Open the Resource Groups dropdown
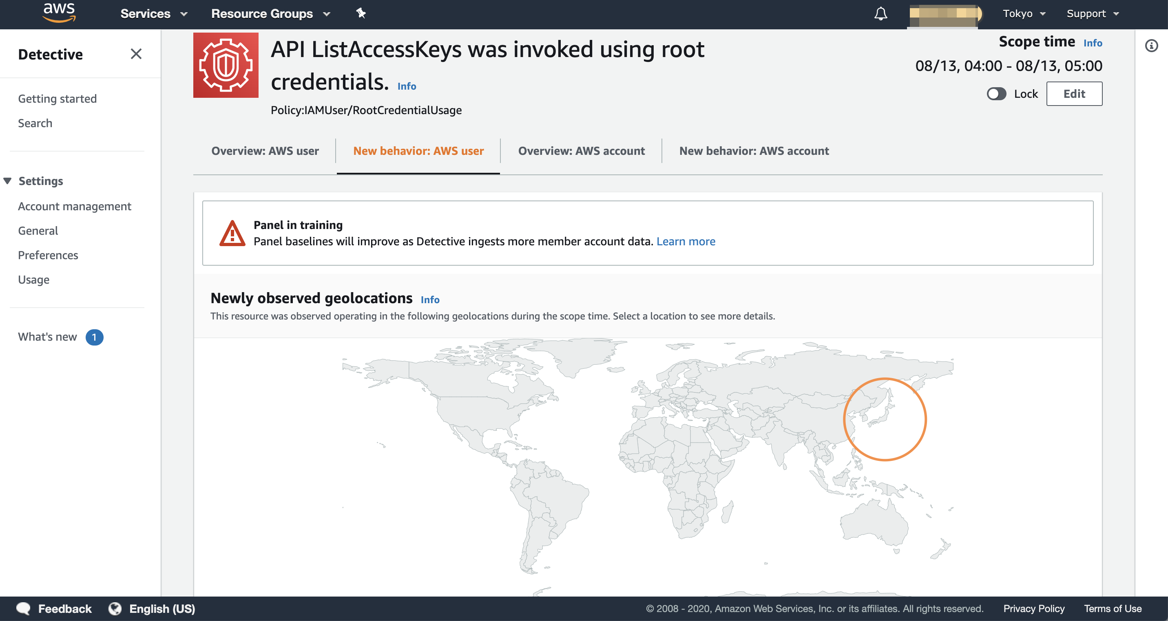1168x621 pixels. [271, 13]
